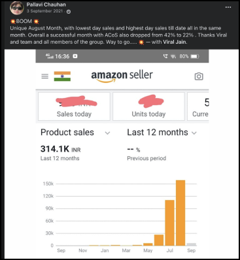
Task: Tap the battery indicator in status bar
Action: pos(195,56)
